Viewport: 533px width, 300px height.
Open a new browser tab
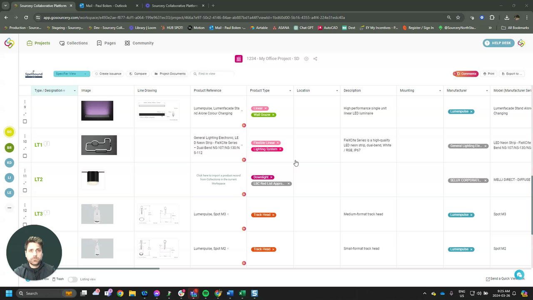(x=213, y=6)
